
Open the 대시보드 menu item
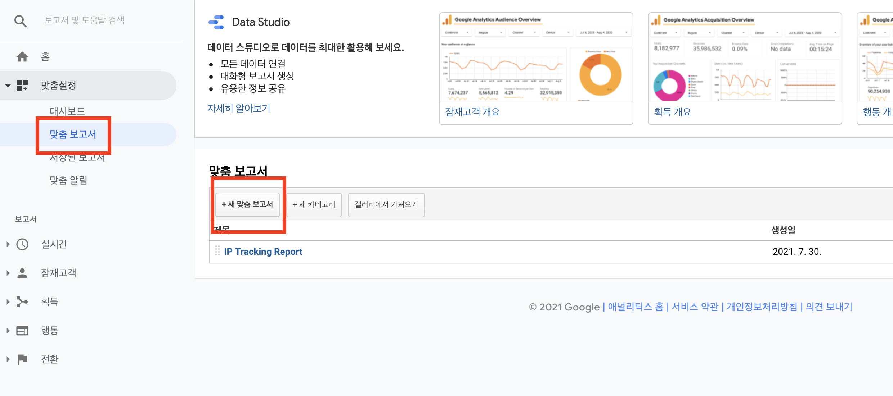[x=67, y=111]
